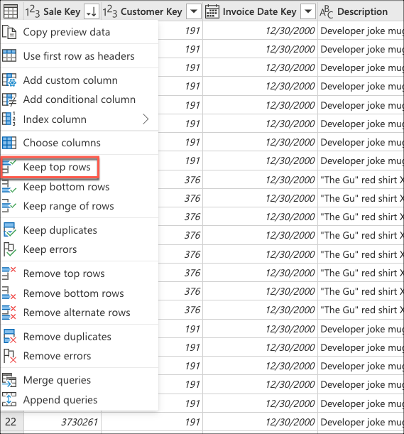Click the Sale Key cell 3730261
Image resolution: width=404 pixels, height=434 pixels.
[62, 421]
